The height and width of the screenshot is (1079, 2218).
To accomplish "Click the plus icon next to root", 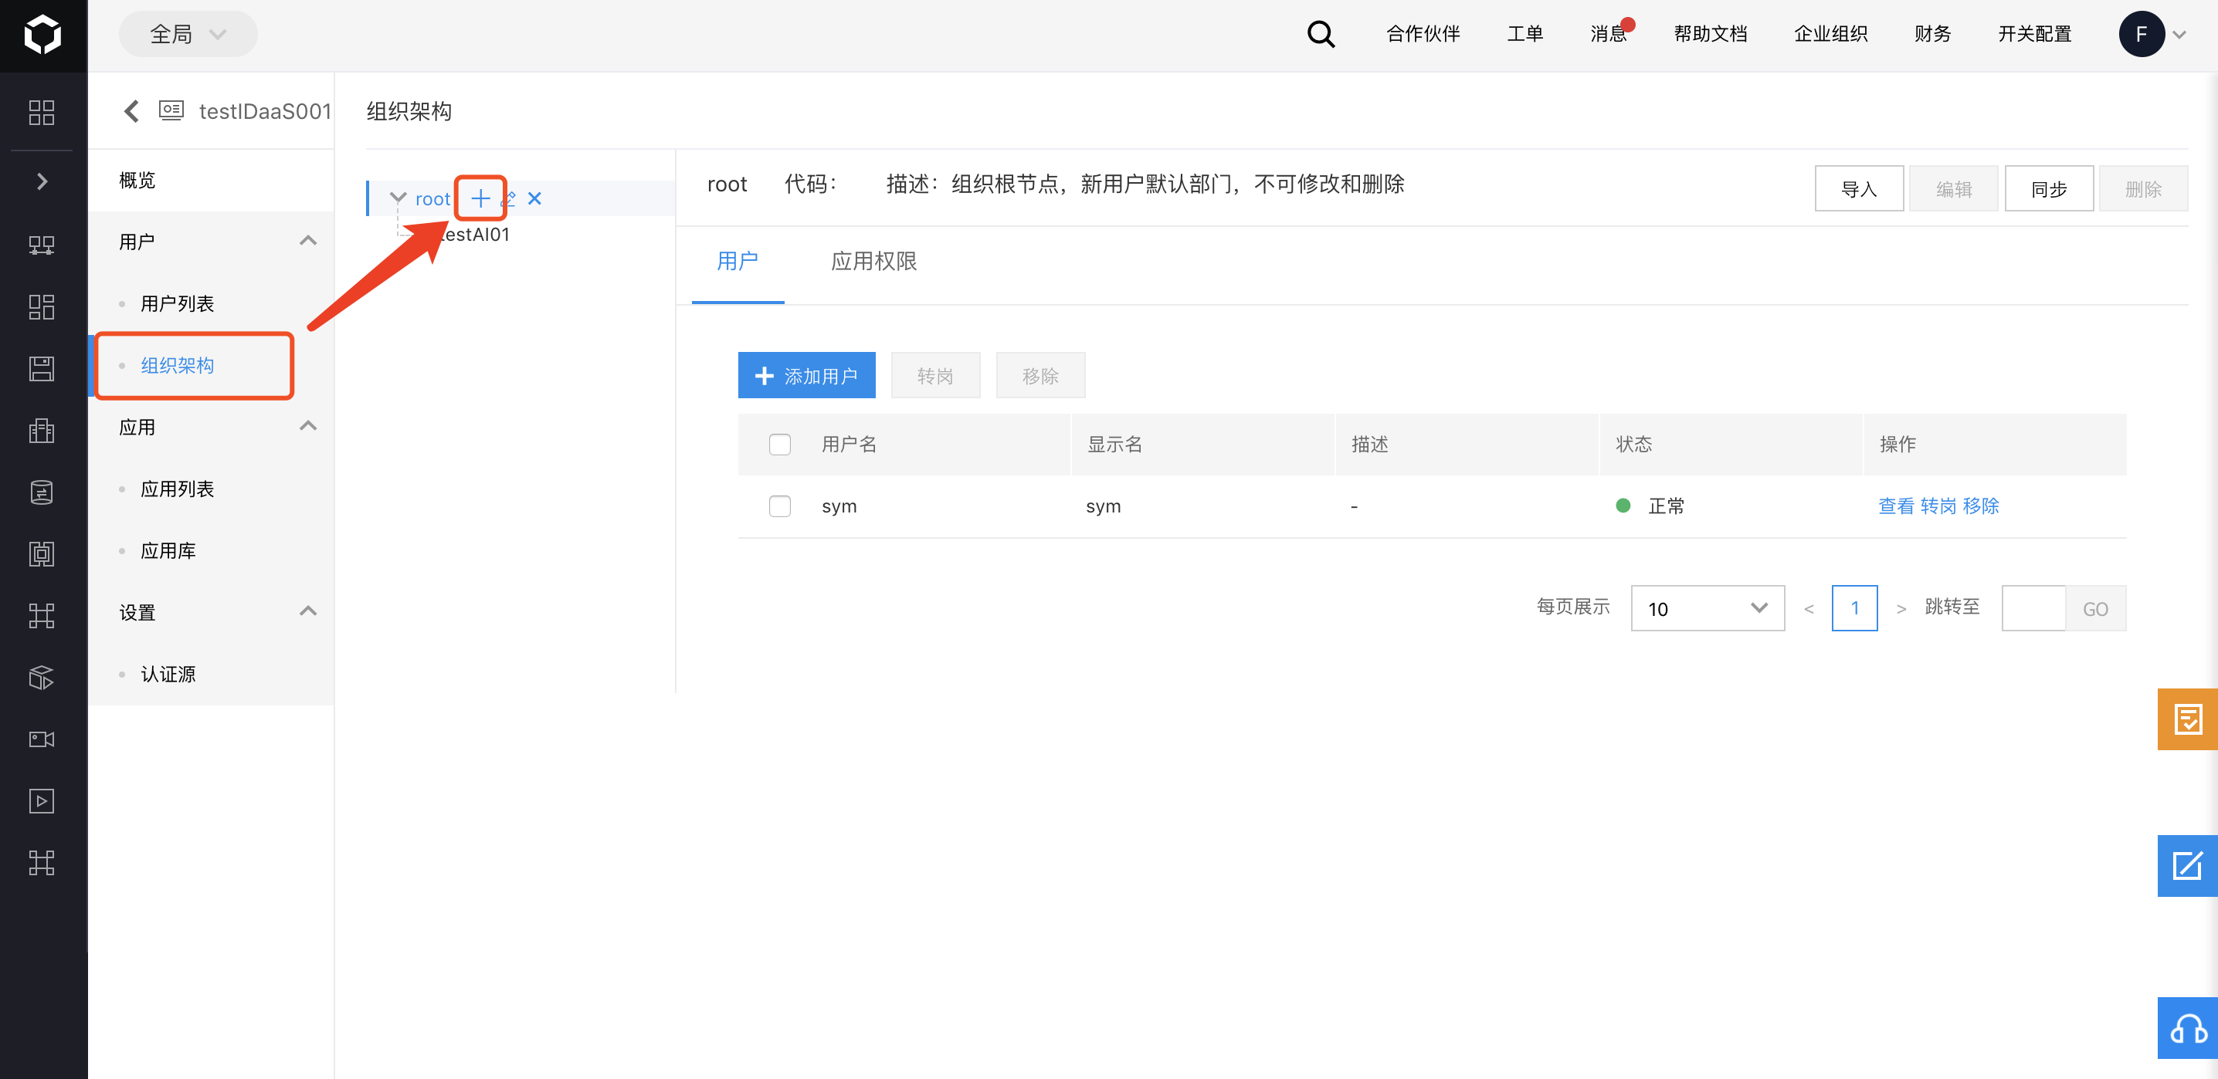I will (x=480, y=199).
